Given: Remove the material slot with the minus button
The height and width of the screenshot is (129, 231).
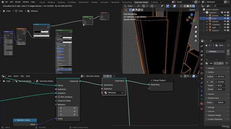Looking at the screenshot, I should pos(228,54).
